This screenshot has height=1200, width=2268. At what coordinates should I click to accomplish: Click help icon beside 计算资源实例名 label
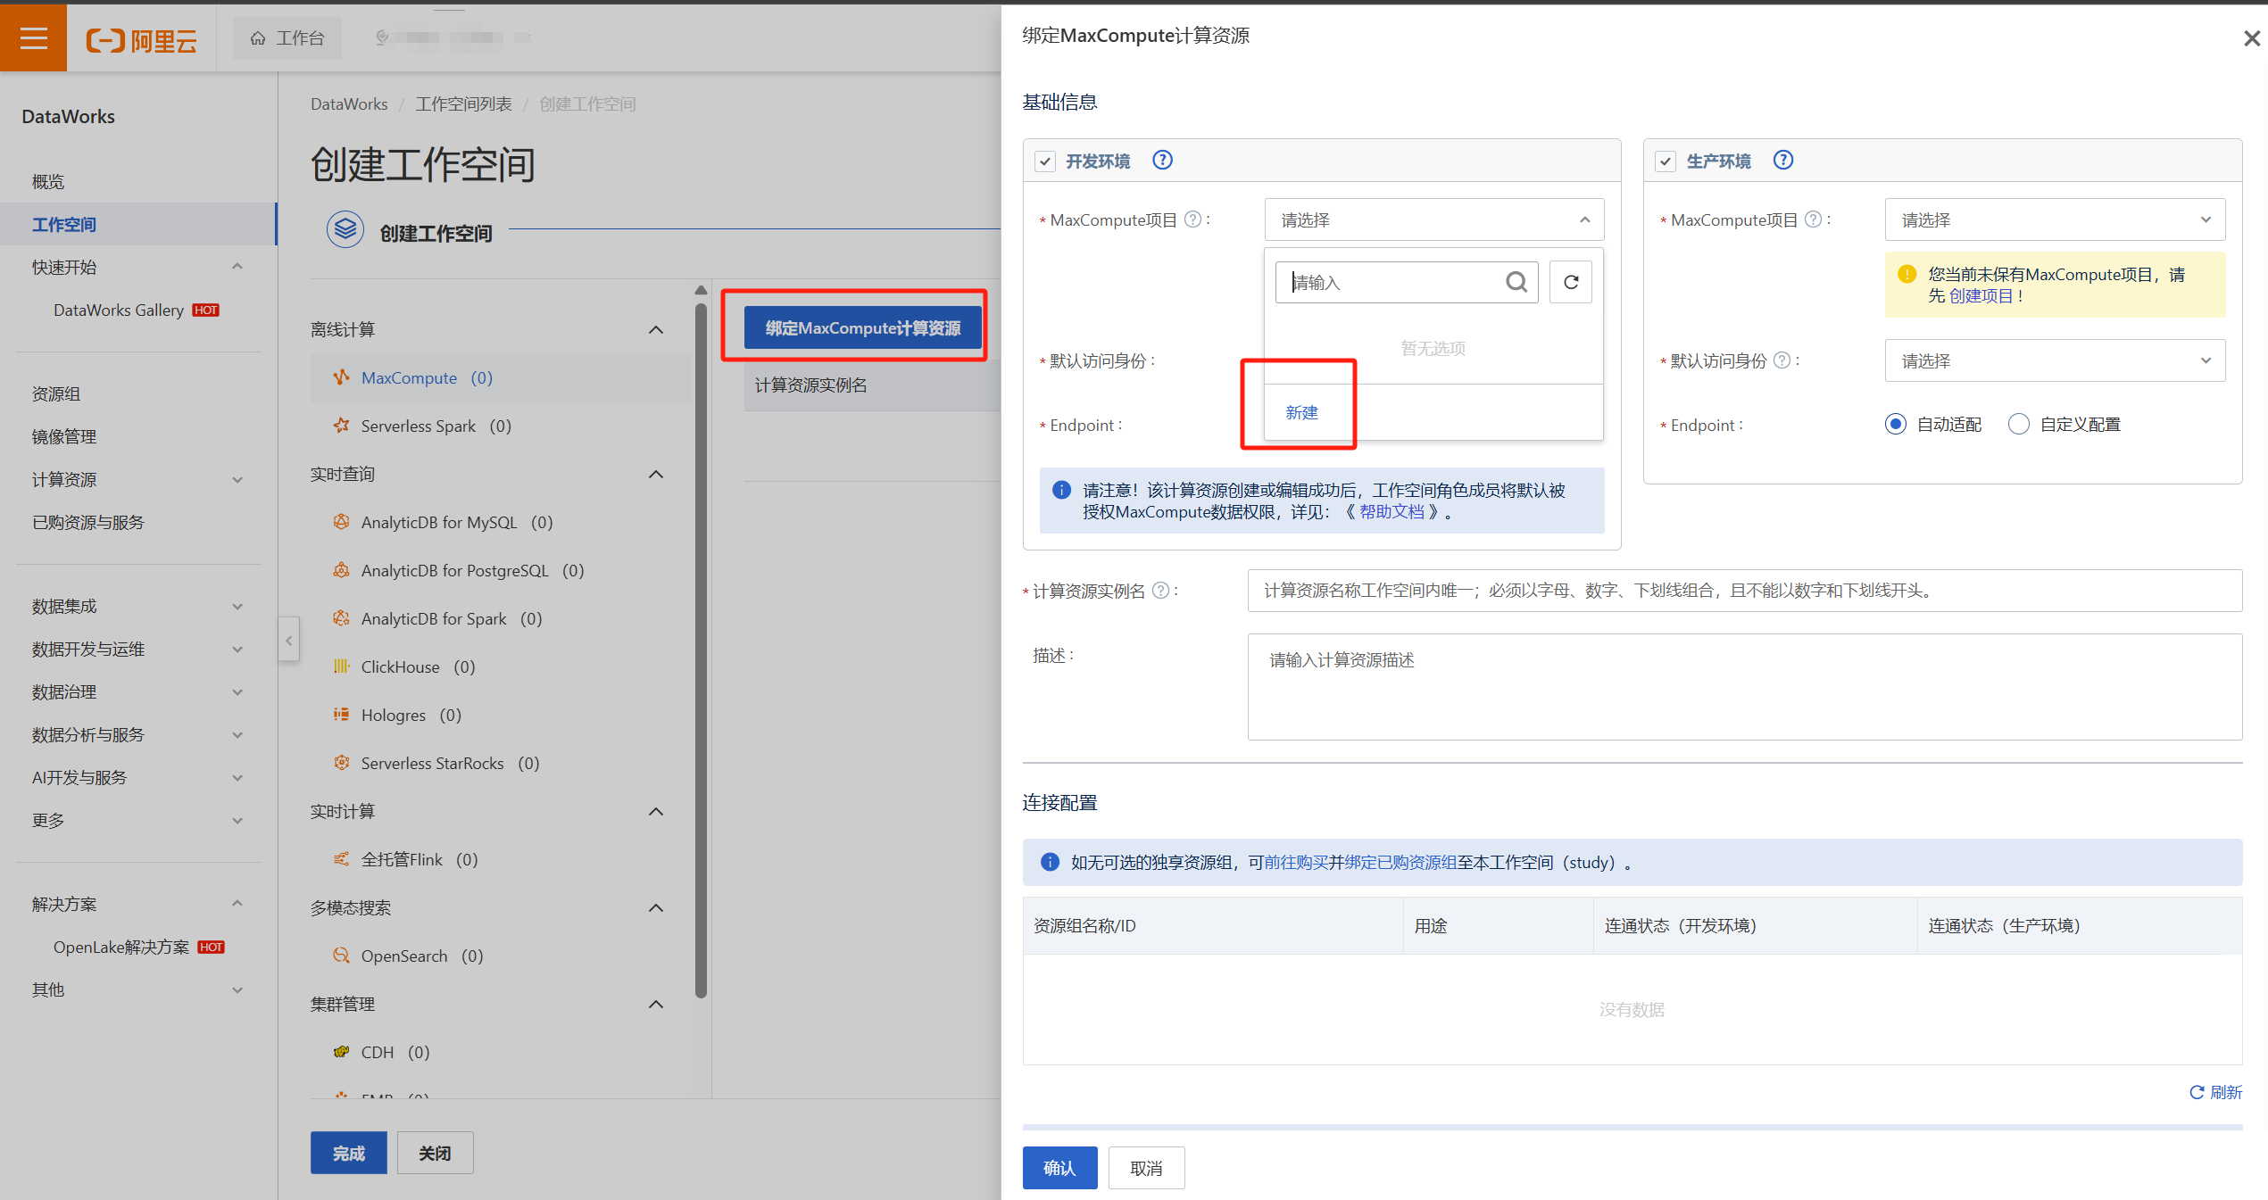pyautogui.click(x=1160, y=591)
